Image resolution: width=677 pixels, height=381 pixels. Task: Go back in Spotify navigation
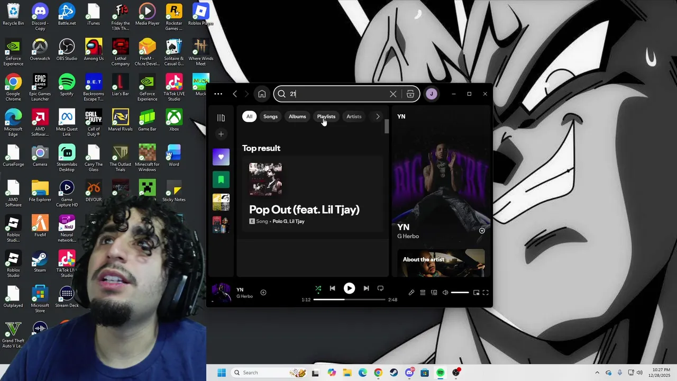click(x=235, y=94)
